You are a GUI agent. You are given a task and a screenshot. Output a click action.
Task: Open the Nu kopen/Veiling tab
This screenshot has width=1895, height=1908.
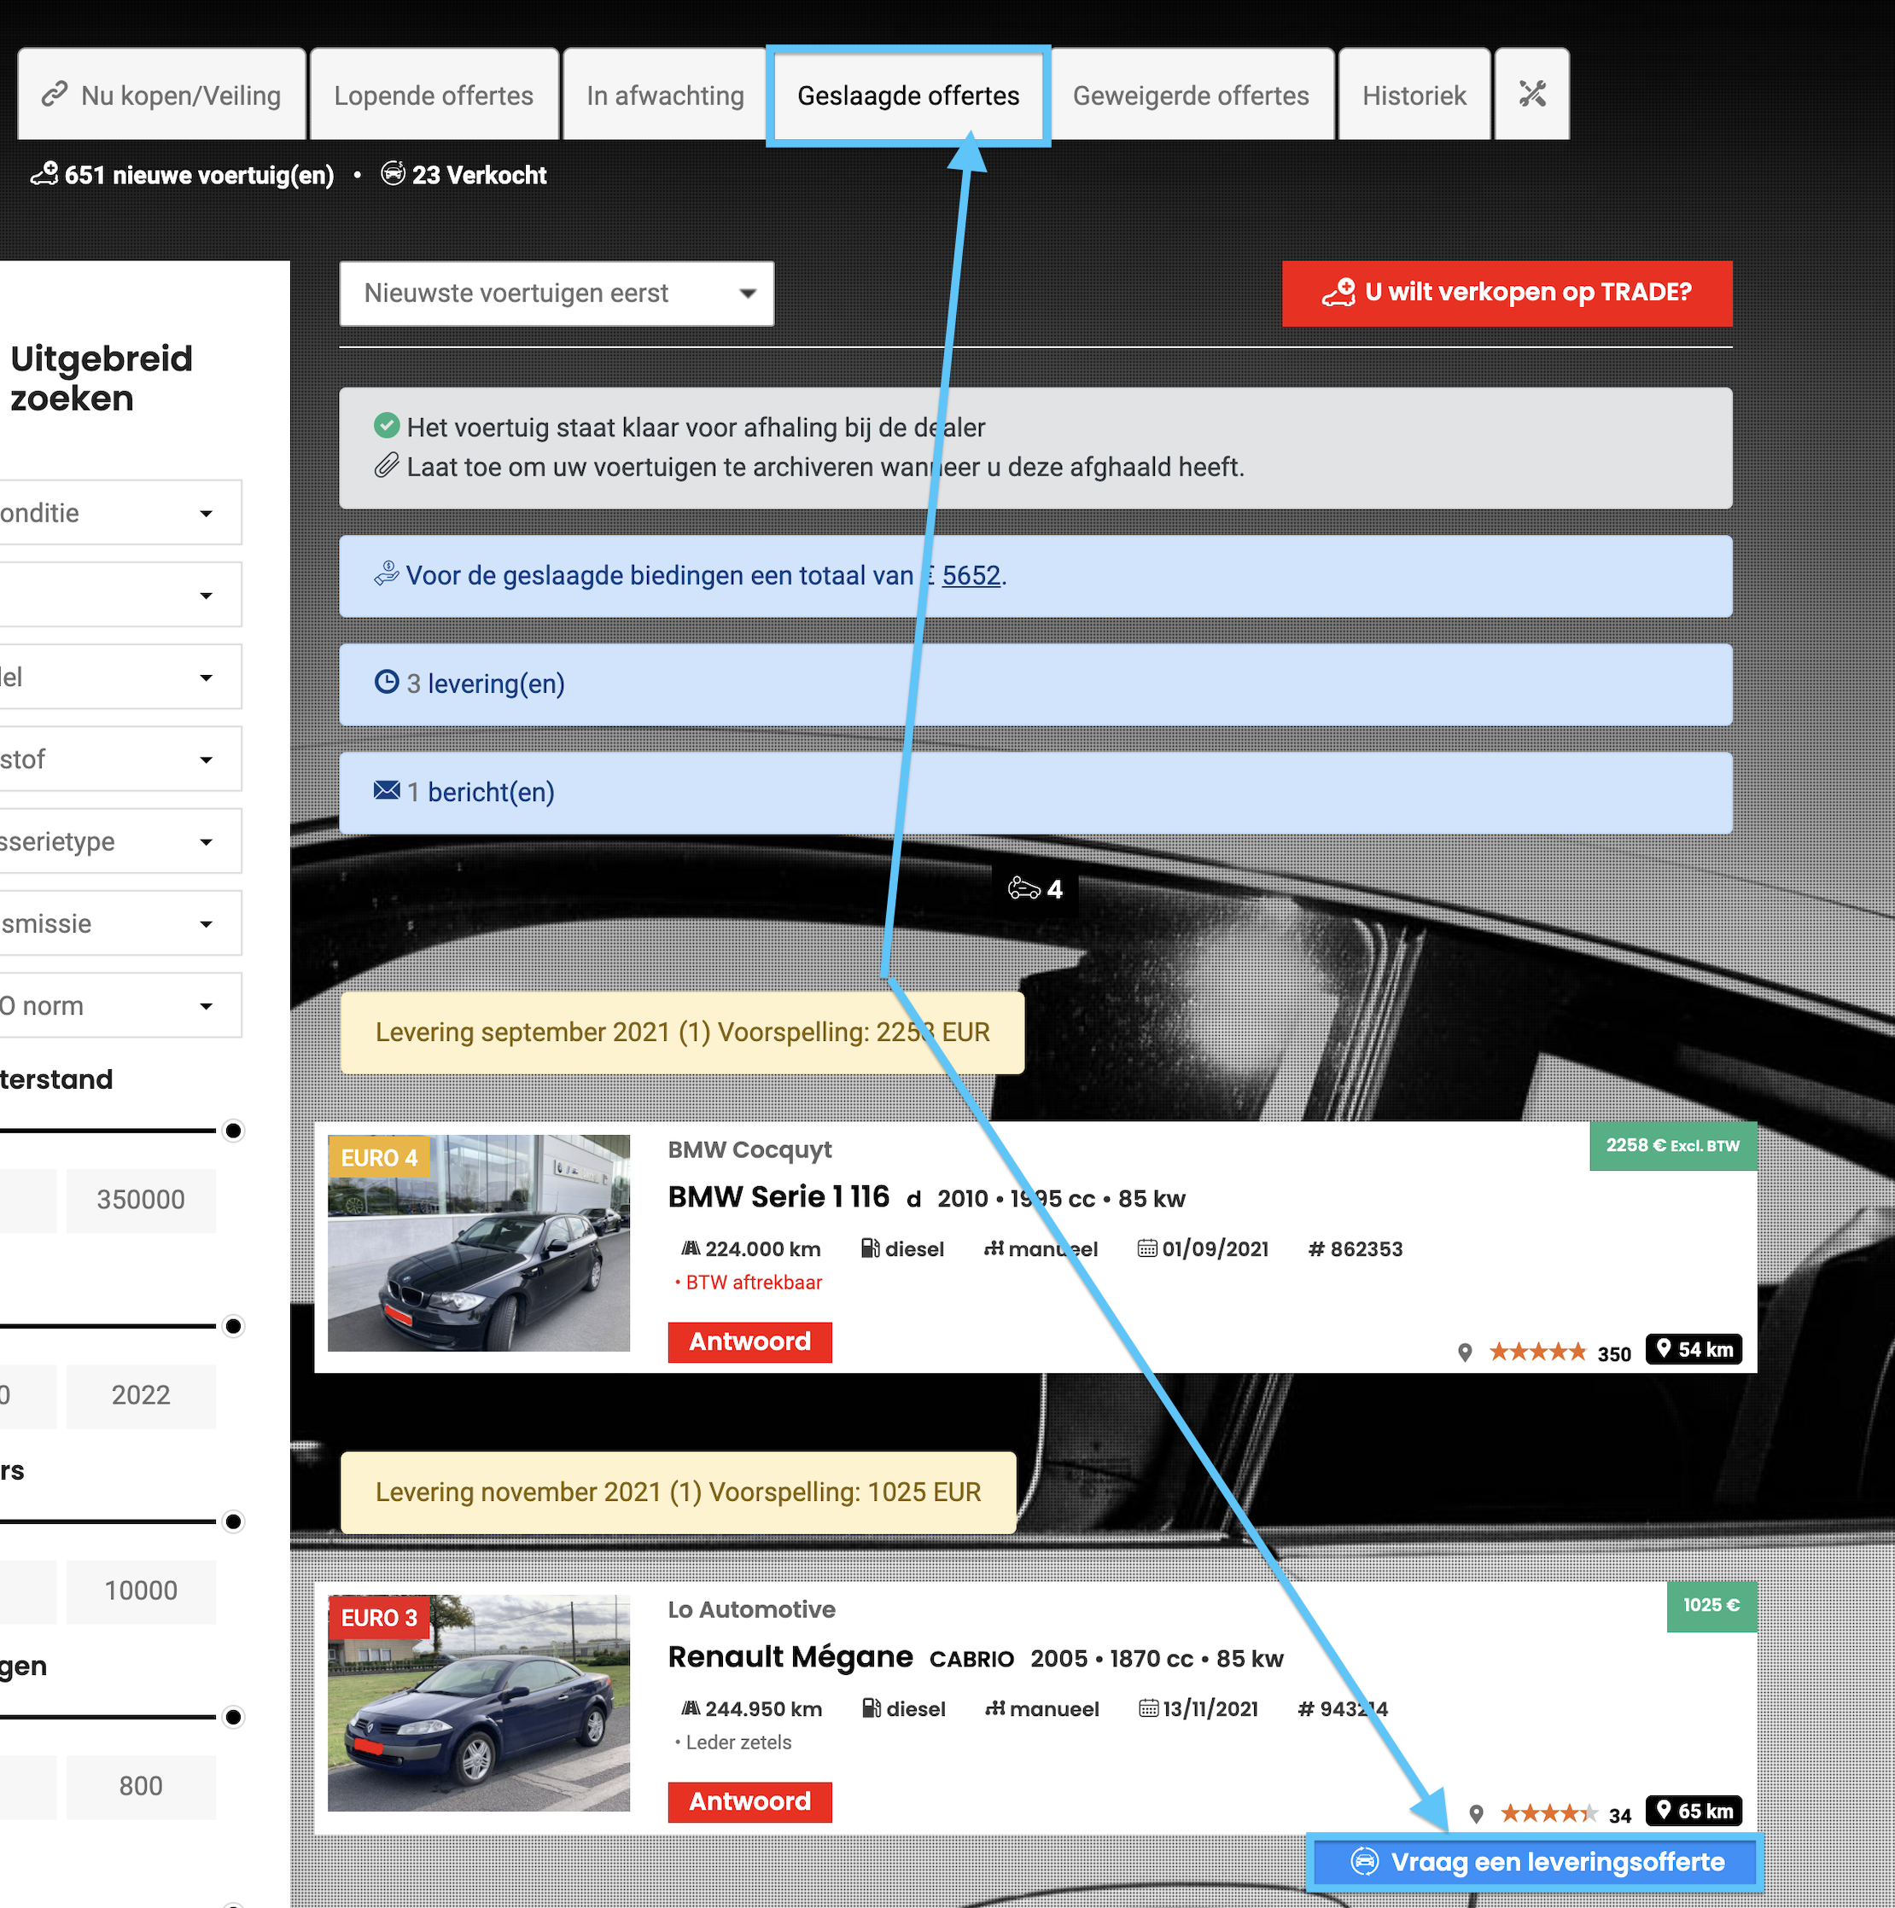161,95
